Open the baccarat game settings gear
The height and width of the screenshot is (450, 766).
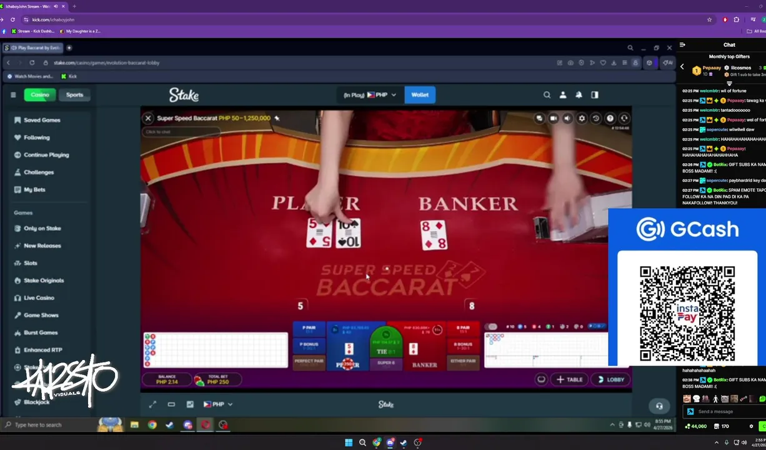point(582,118)
